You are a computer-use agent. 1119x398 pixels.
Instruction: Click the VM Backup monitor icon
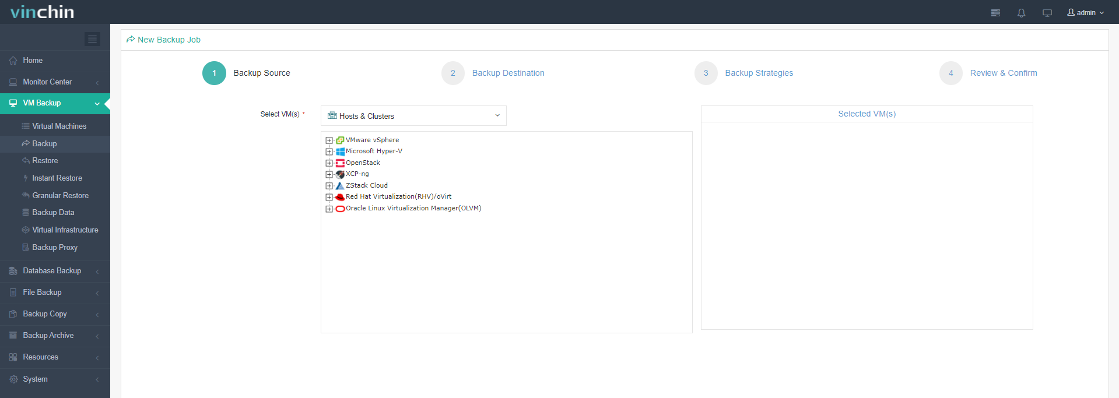(x=13, y=103)
